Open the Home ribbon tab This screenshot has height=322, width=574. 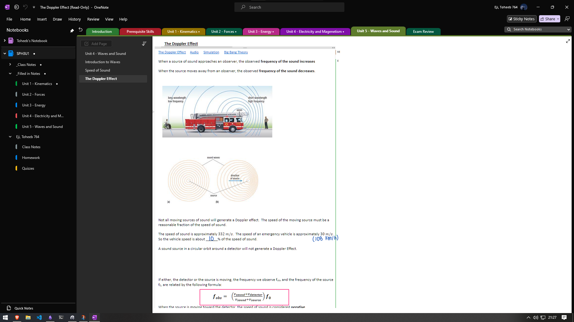[x=25, y=19]
